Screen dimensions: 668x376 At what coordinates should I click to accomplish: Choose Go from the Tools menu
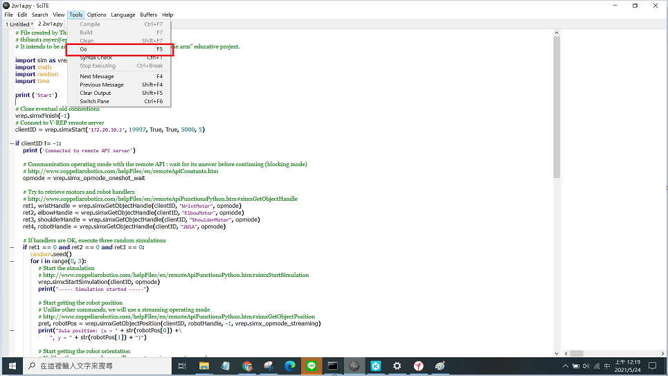click(83, 50)
